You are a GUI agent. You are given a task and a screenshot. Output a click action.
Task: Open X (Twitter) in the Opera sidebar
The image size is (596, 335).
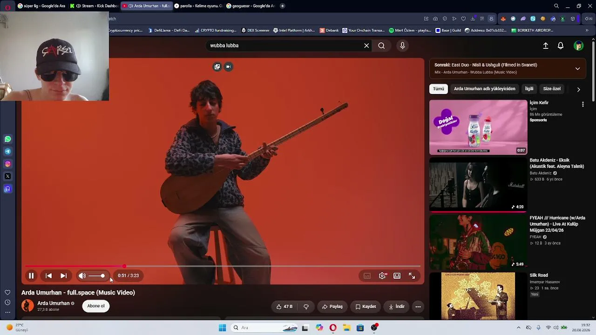(x=7, y=176)
